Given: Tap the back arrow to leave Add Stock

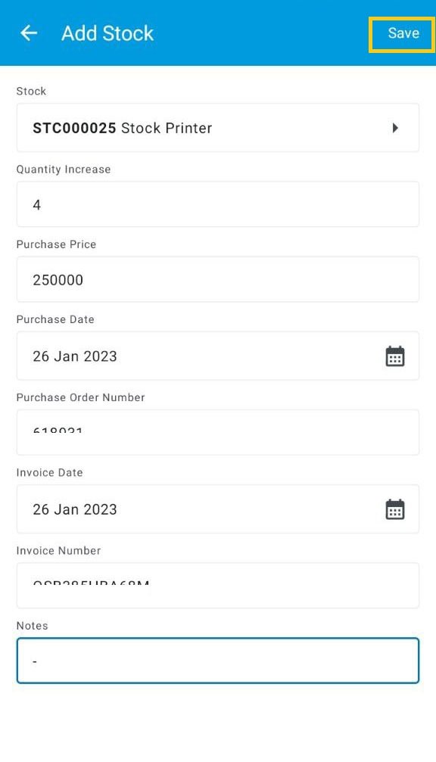Looking at the screenshot, I should tap(28, 33).
